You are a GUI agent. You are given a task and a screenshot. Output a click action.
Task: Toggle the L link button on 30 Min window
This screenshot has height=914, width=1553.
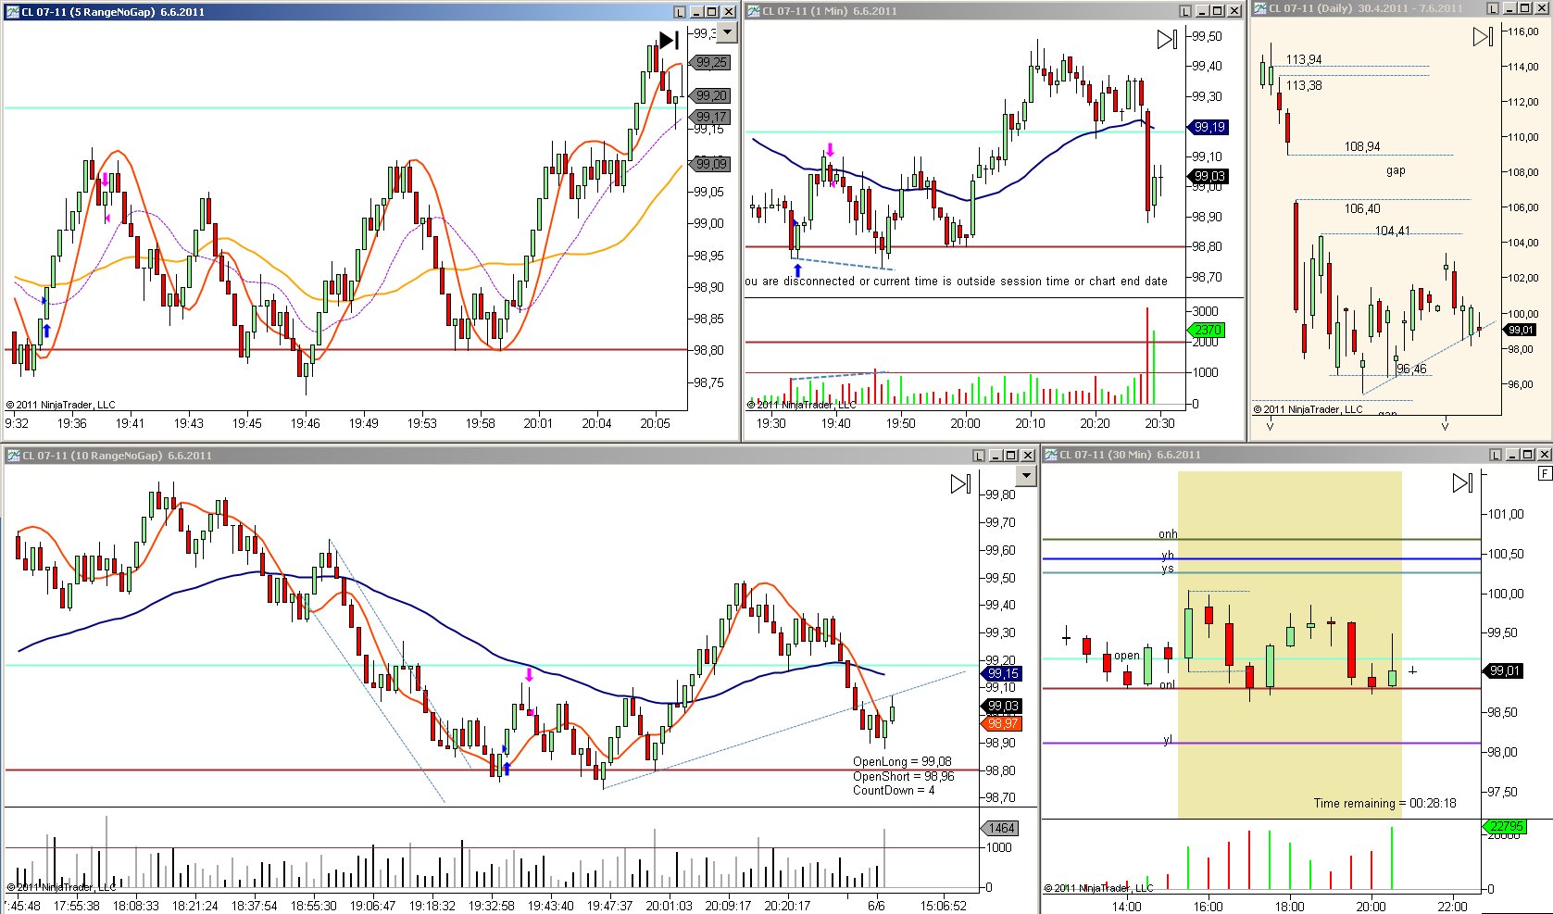tap(1495, 455)
